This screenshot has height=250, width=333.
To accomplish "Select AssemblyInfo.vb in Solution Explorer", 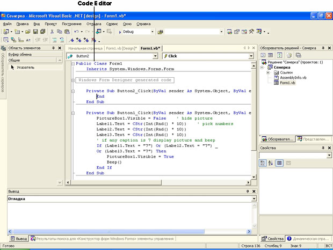I will pos(293,78).
